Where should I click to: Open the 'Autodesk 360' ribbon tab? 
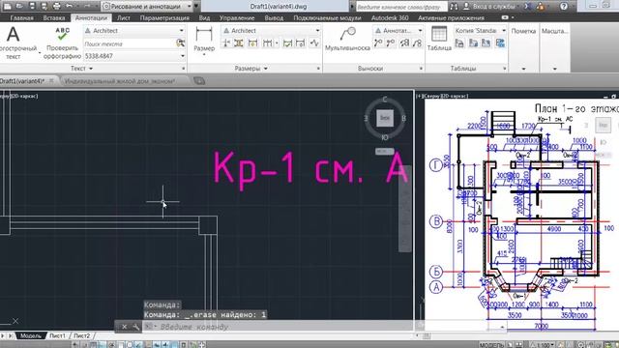point(390,17)
